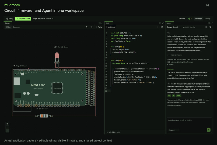Toggle Circuit panel layout icon

click(x=100, y=23)
